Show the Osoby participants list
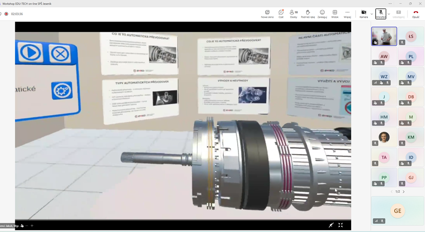Viewport: 425px width, 232px height. pyautogui.click(x=294, y=14)
